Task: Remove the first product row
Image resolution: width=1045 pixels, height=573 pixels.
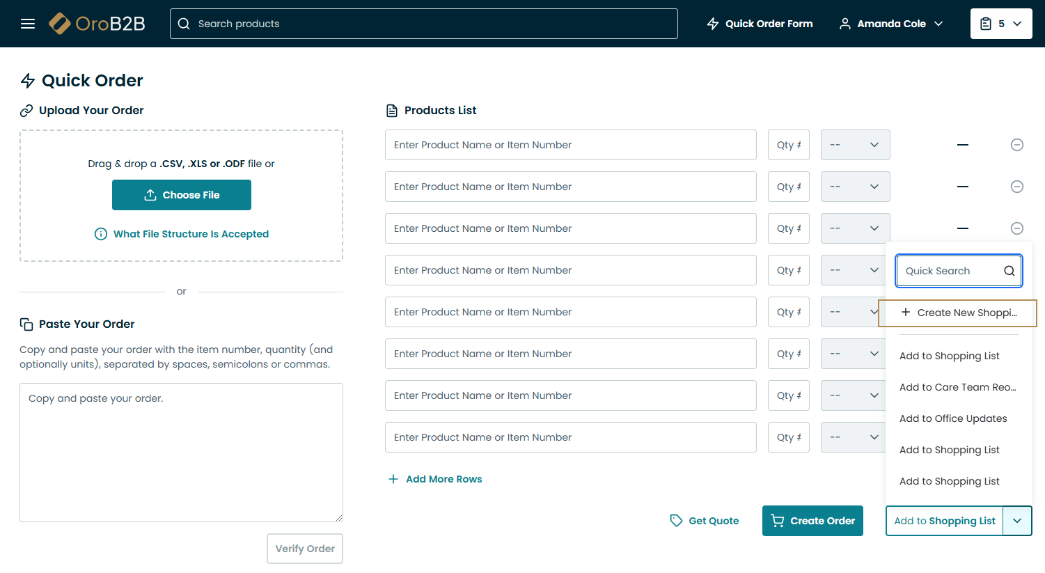Action: tap(1016, 145)
